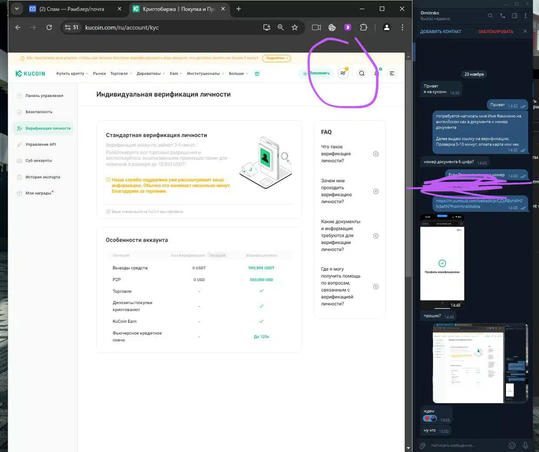Open the tab search dropdown arrow
This screenshot has width=539, height=452.
pos(17,9)
